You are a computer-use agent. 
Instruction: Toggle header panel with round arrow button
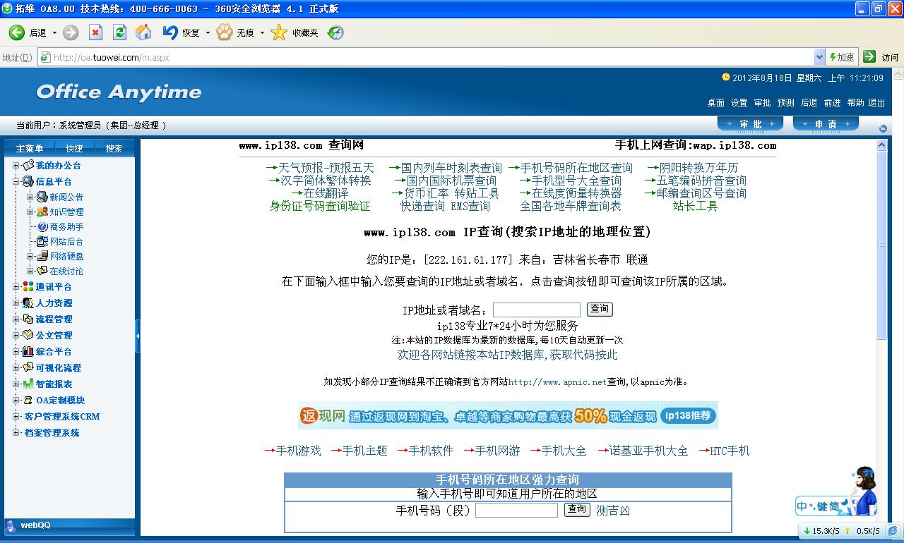point(883,128)
